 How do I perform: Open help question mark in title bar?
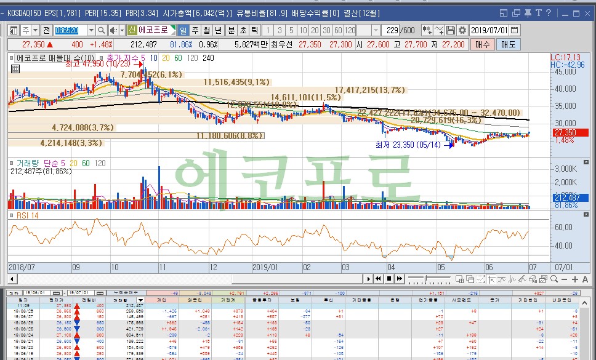pos(549,13)
